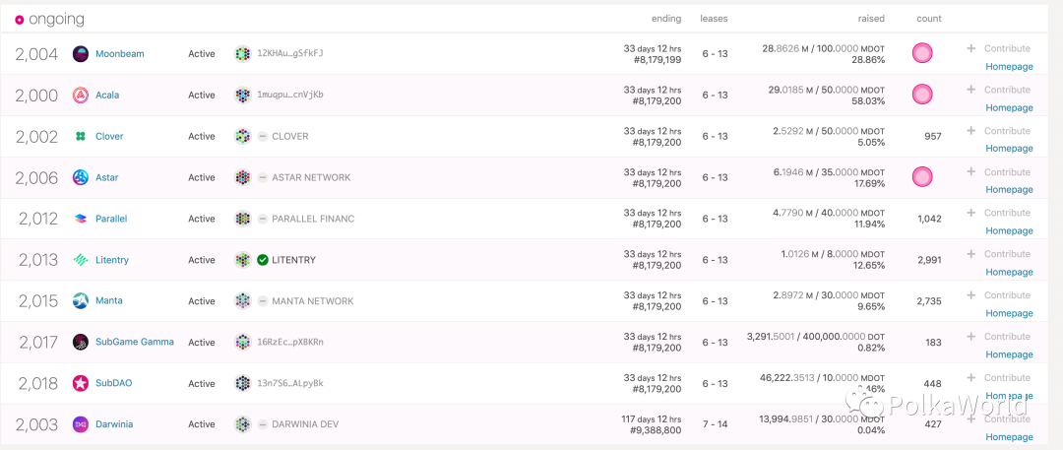Click the SubDAO star logo icon
Screen dimensions: 1063x450
point(81,384)
